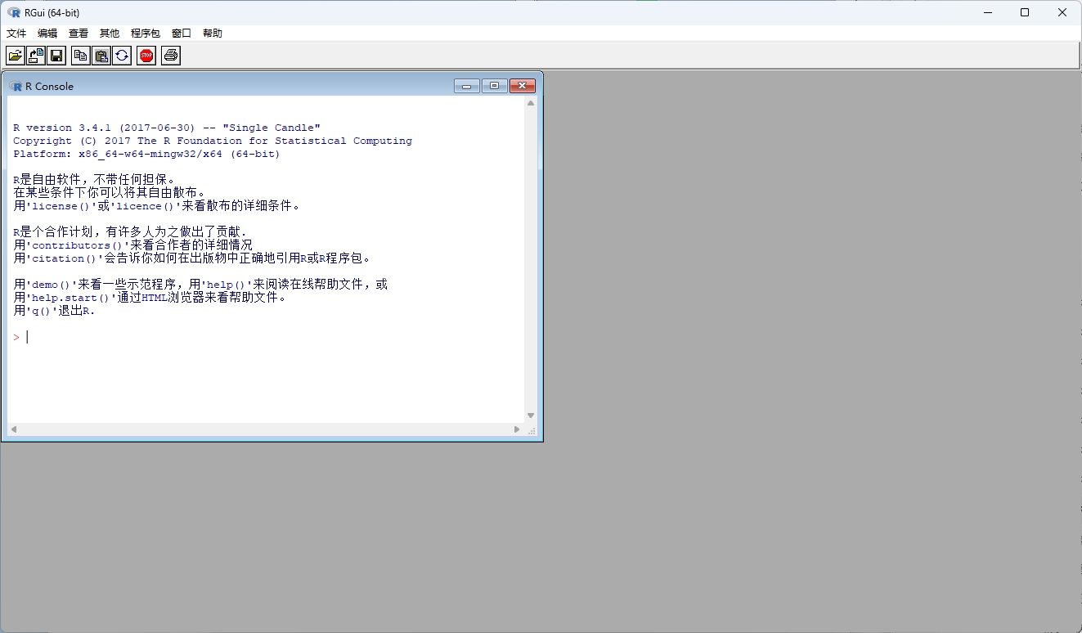Open the 程序包 menu
Screen dimensions: 1082x633
click(x=146, y=34)
